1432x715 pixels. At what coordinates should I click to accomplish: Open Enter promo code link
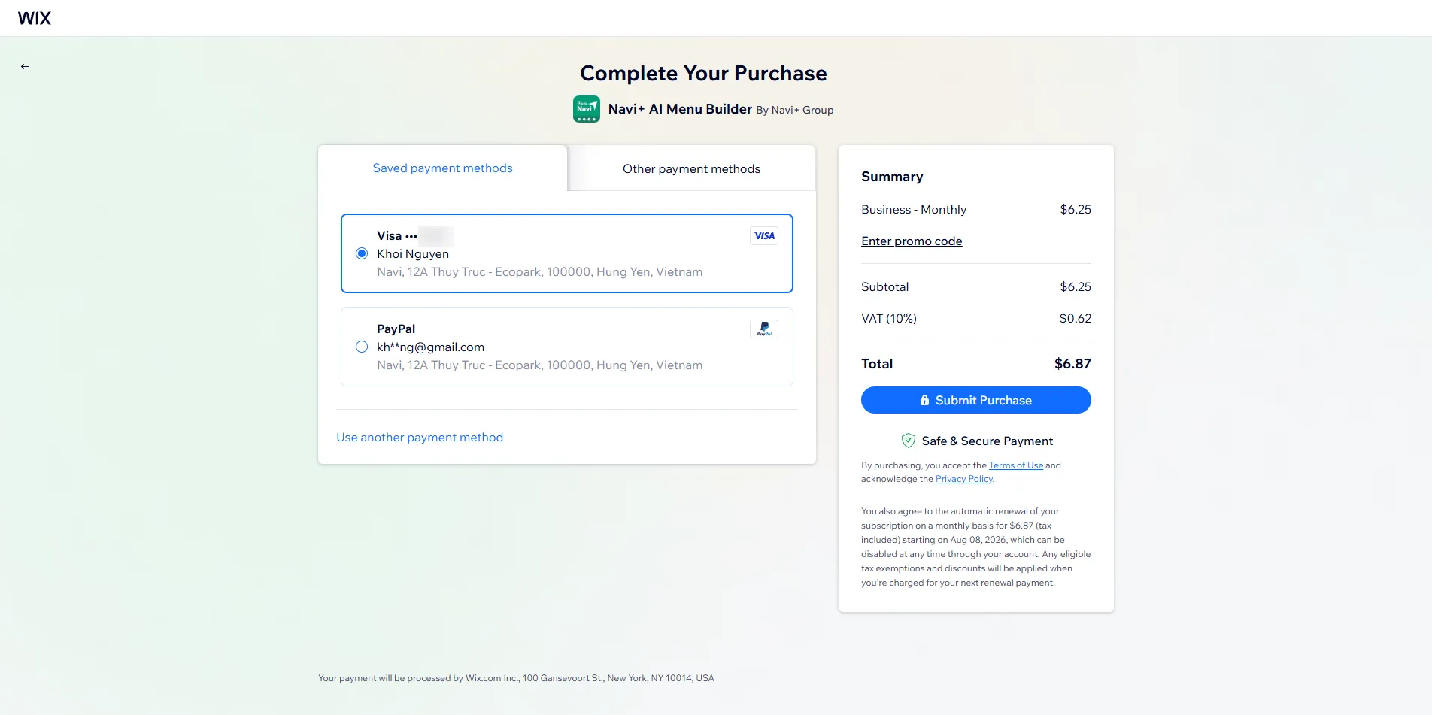912,241
